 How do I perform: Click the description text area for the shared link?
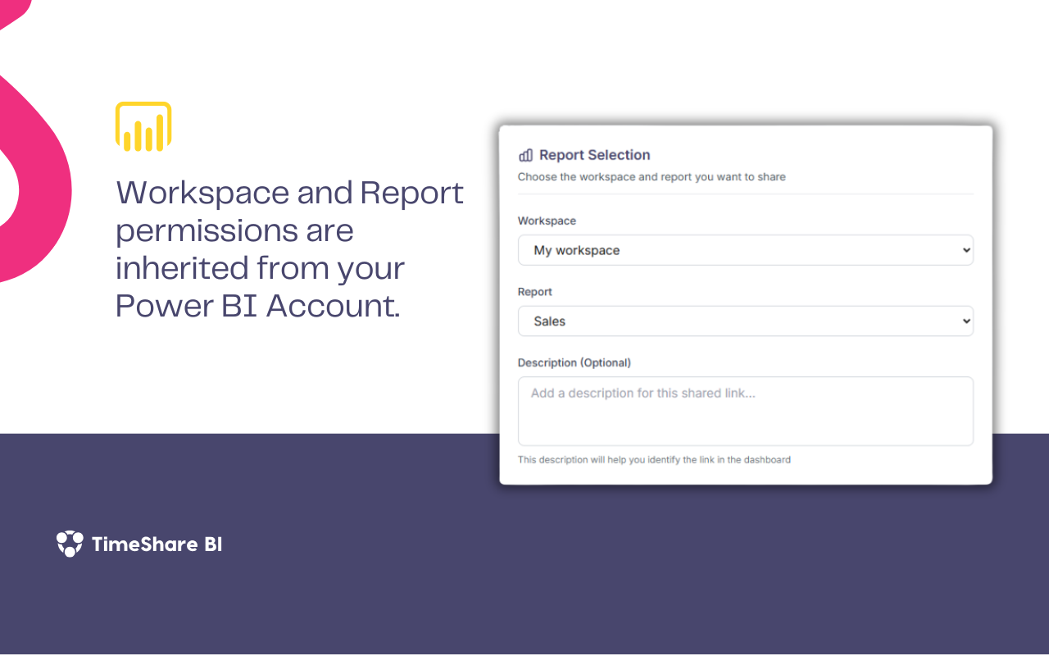[745, 411]
